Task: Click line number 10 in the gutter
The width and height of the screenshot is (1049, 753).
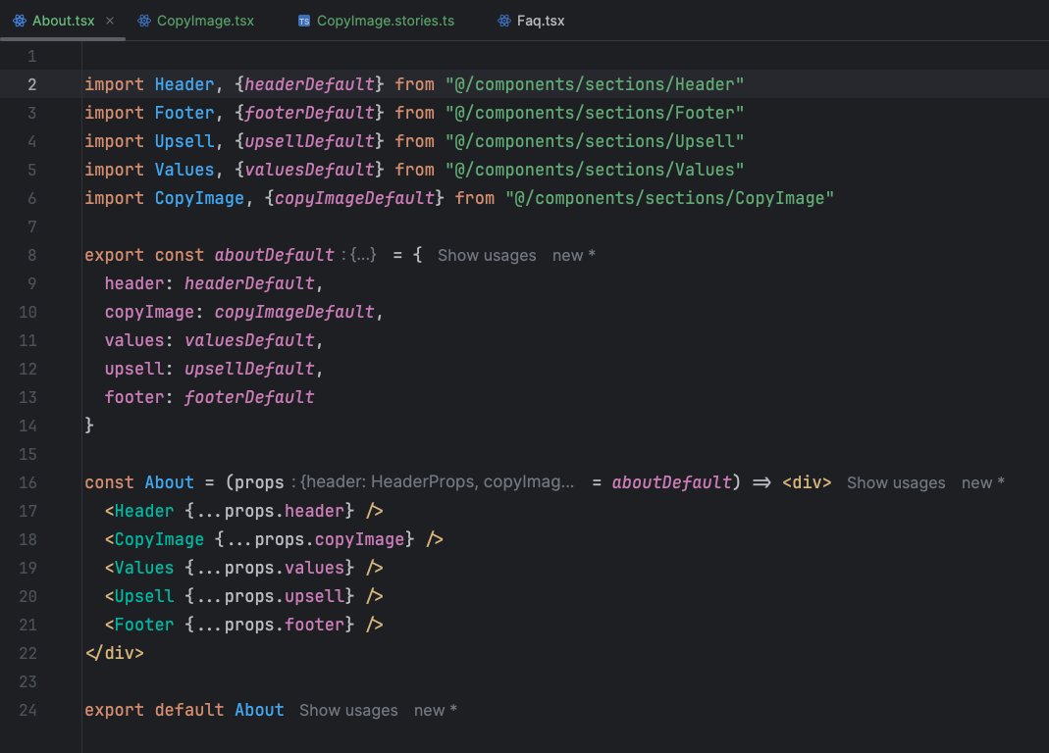Action: 27,312
